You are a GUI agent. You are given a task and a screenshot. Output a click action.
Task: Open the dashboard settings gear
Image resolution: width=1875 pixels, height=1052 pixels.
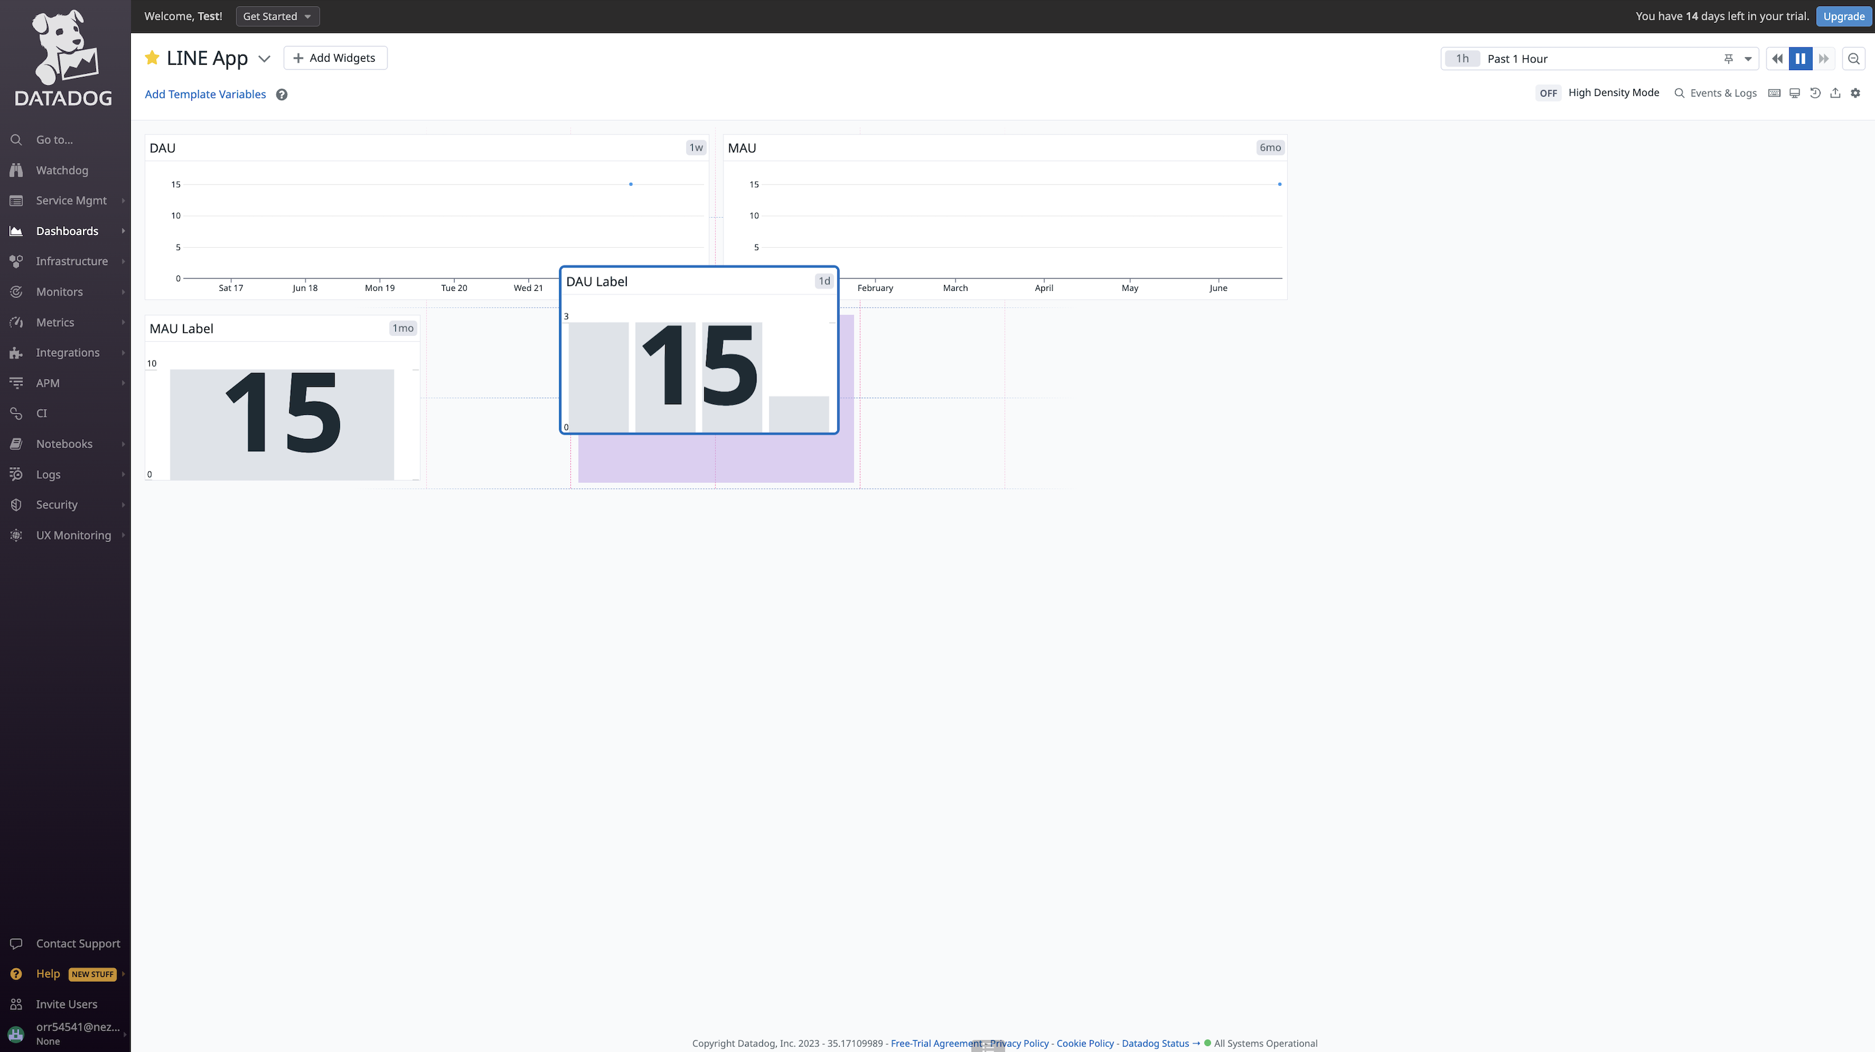pyautogui.click(x=1855, y=93)
